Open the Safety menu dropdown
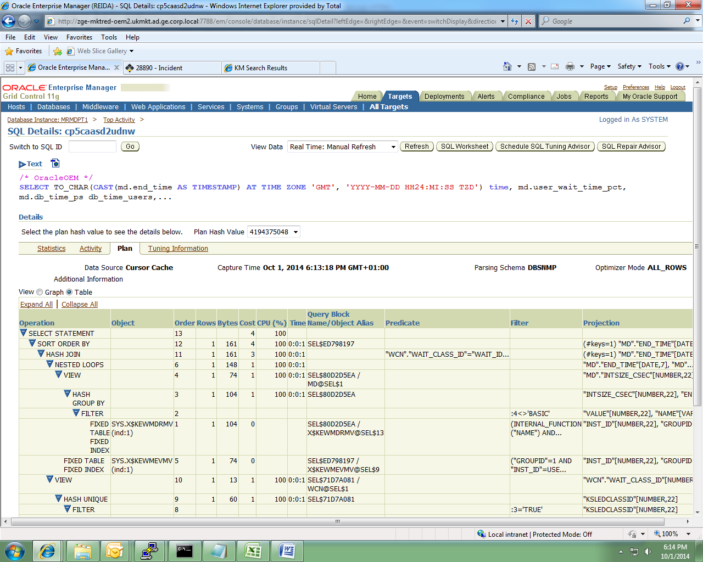The height and width of the screenshot is (562, 703). (x=629, y=66)
